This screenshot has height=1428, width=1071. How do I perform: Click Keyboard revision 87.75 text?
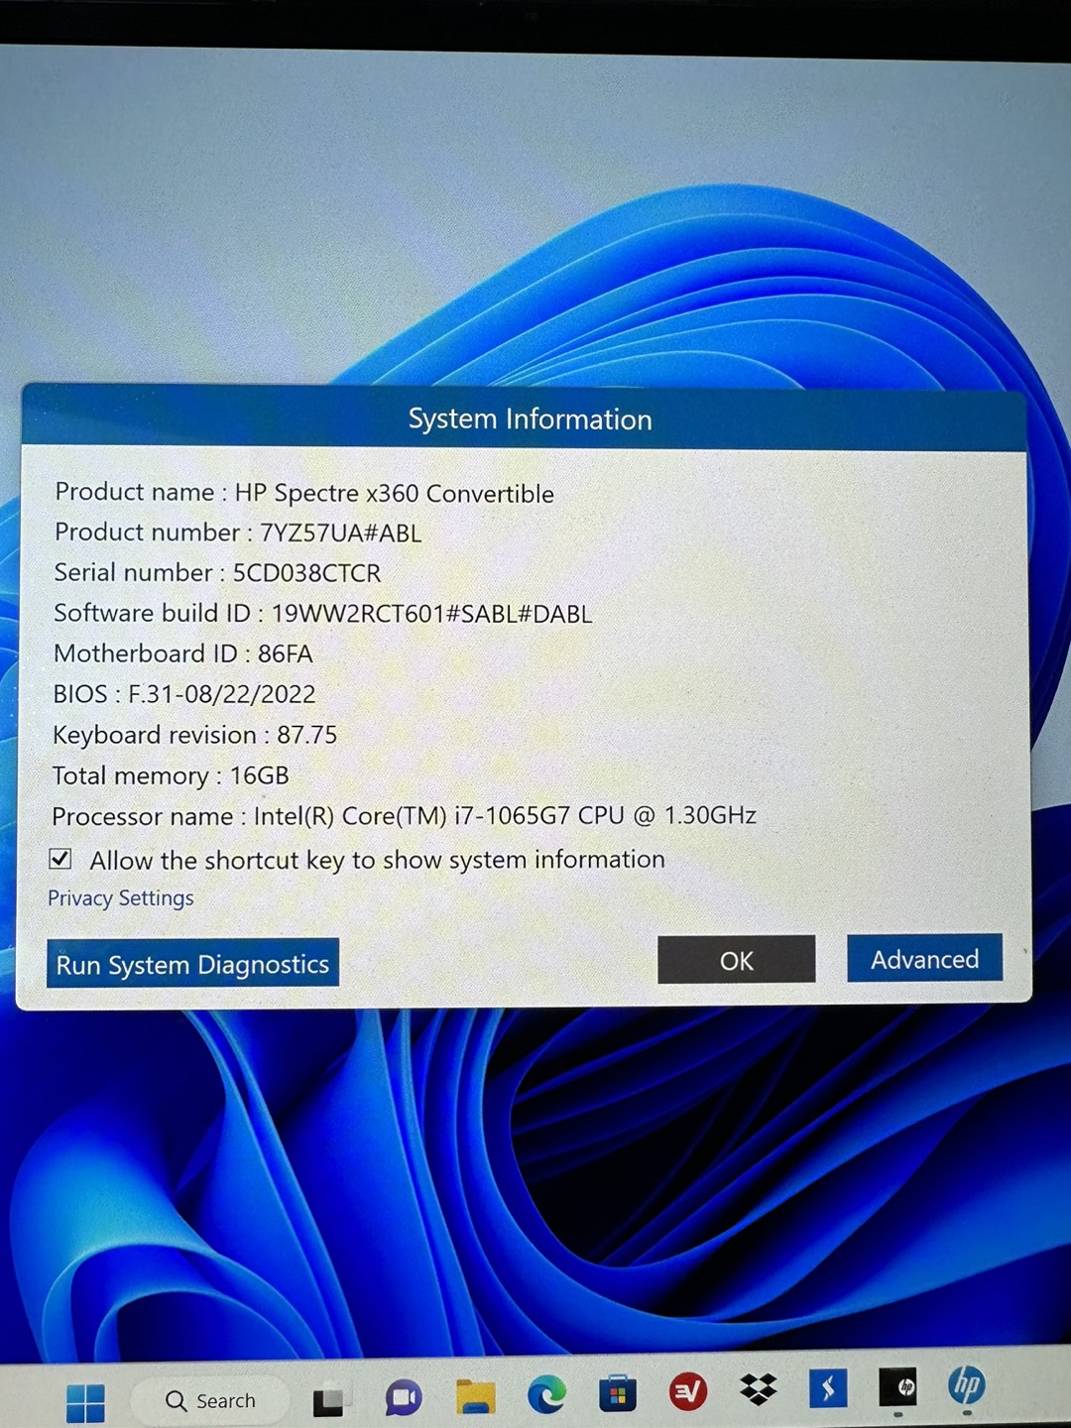tap(194, 735)
